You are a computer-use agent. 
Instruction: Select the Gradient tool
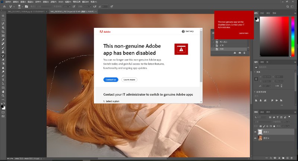pyautogui.click(x=3, y=63)
